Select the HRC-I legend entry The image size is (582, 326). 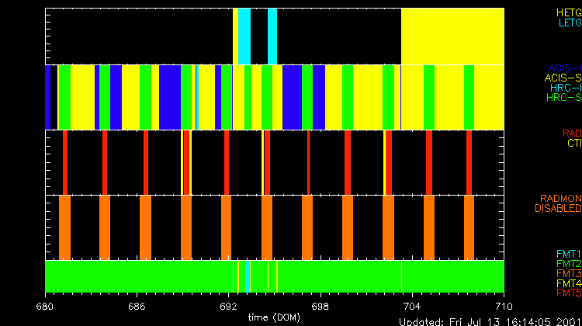click(566, 88)
